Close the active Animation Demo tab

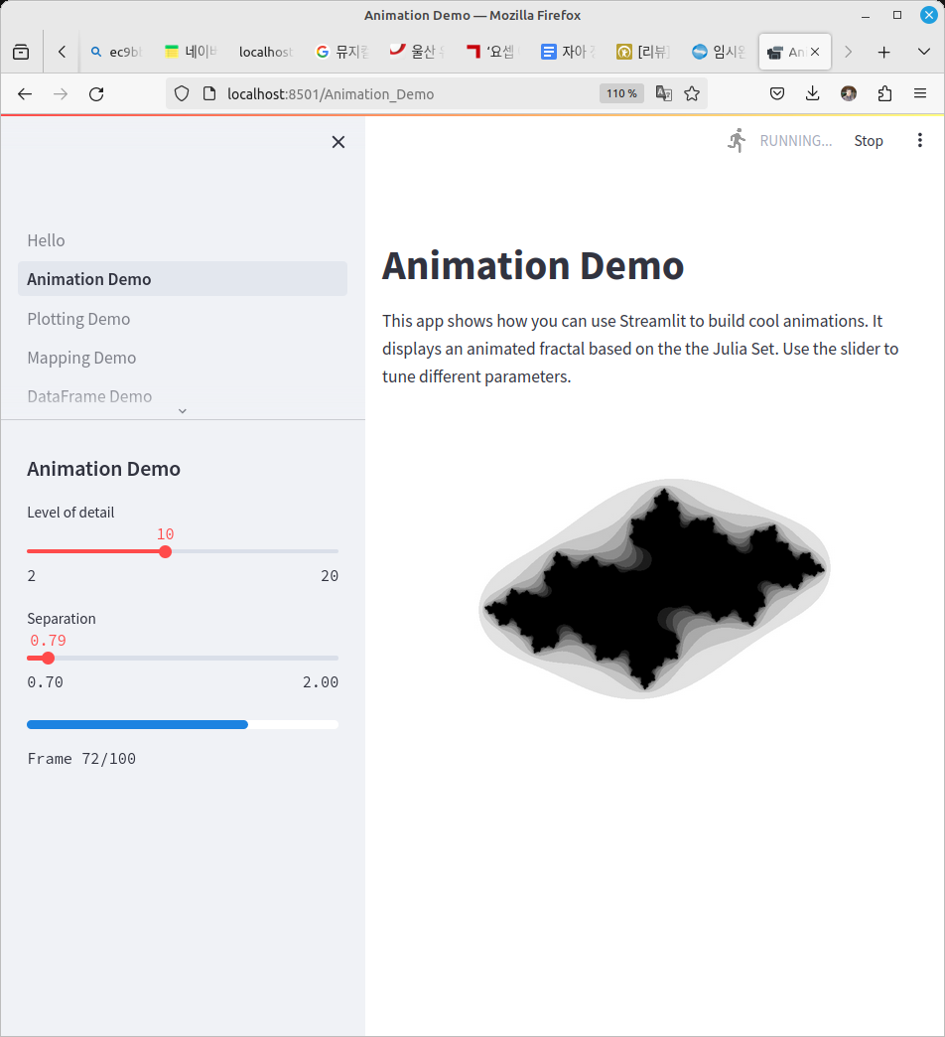[815, 52]
